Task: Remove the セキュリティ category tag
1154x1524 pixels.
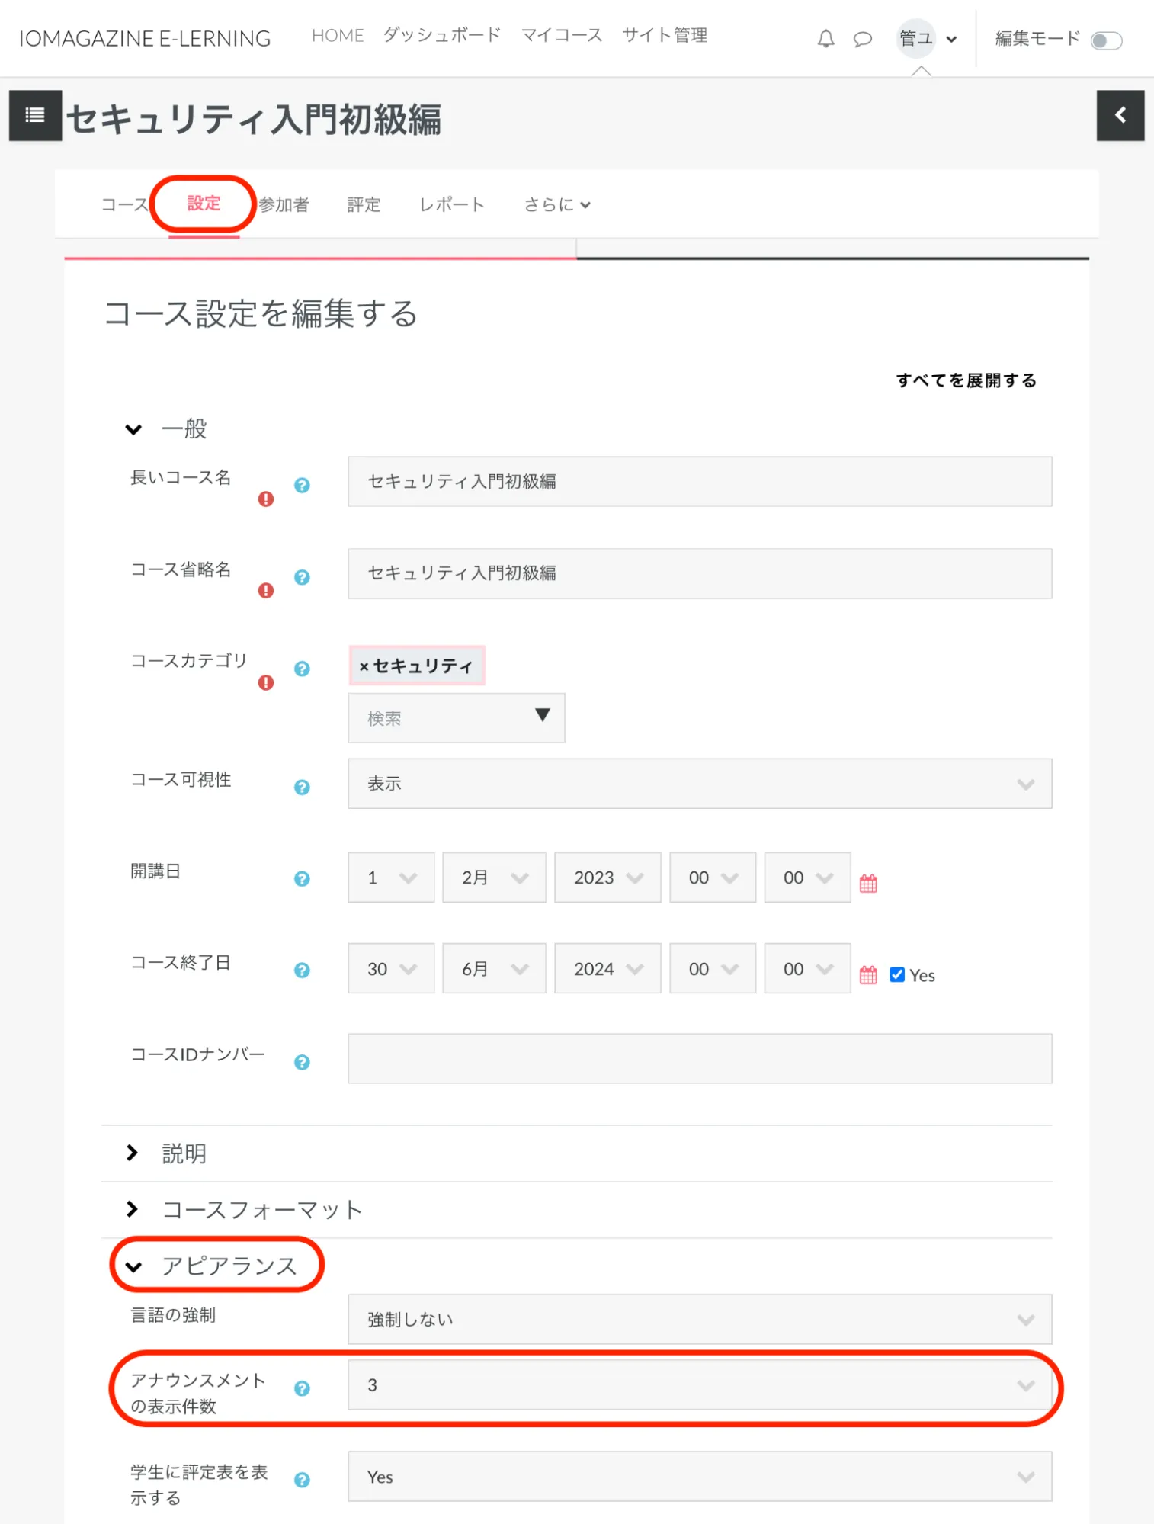Action: coord(364,666)
